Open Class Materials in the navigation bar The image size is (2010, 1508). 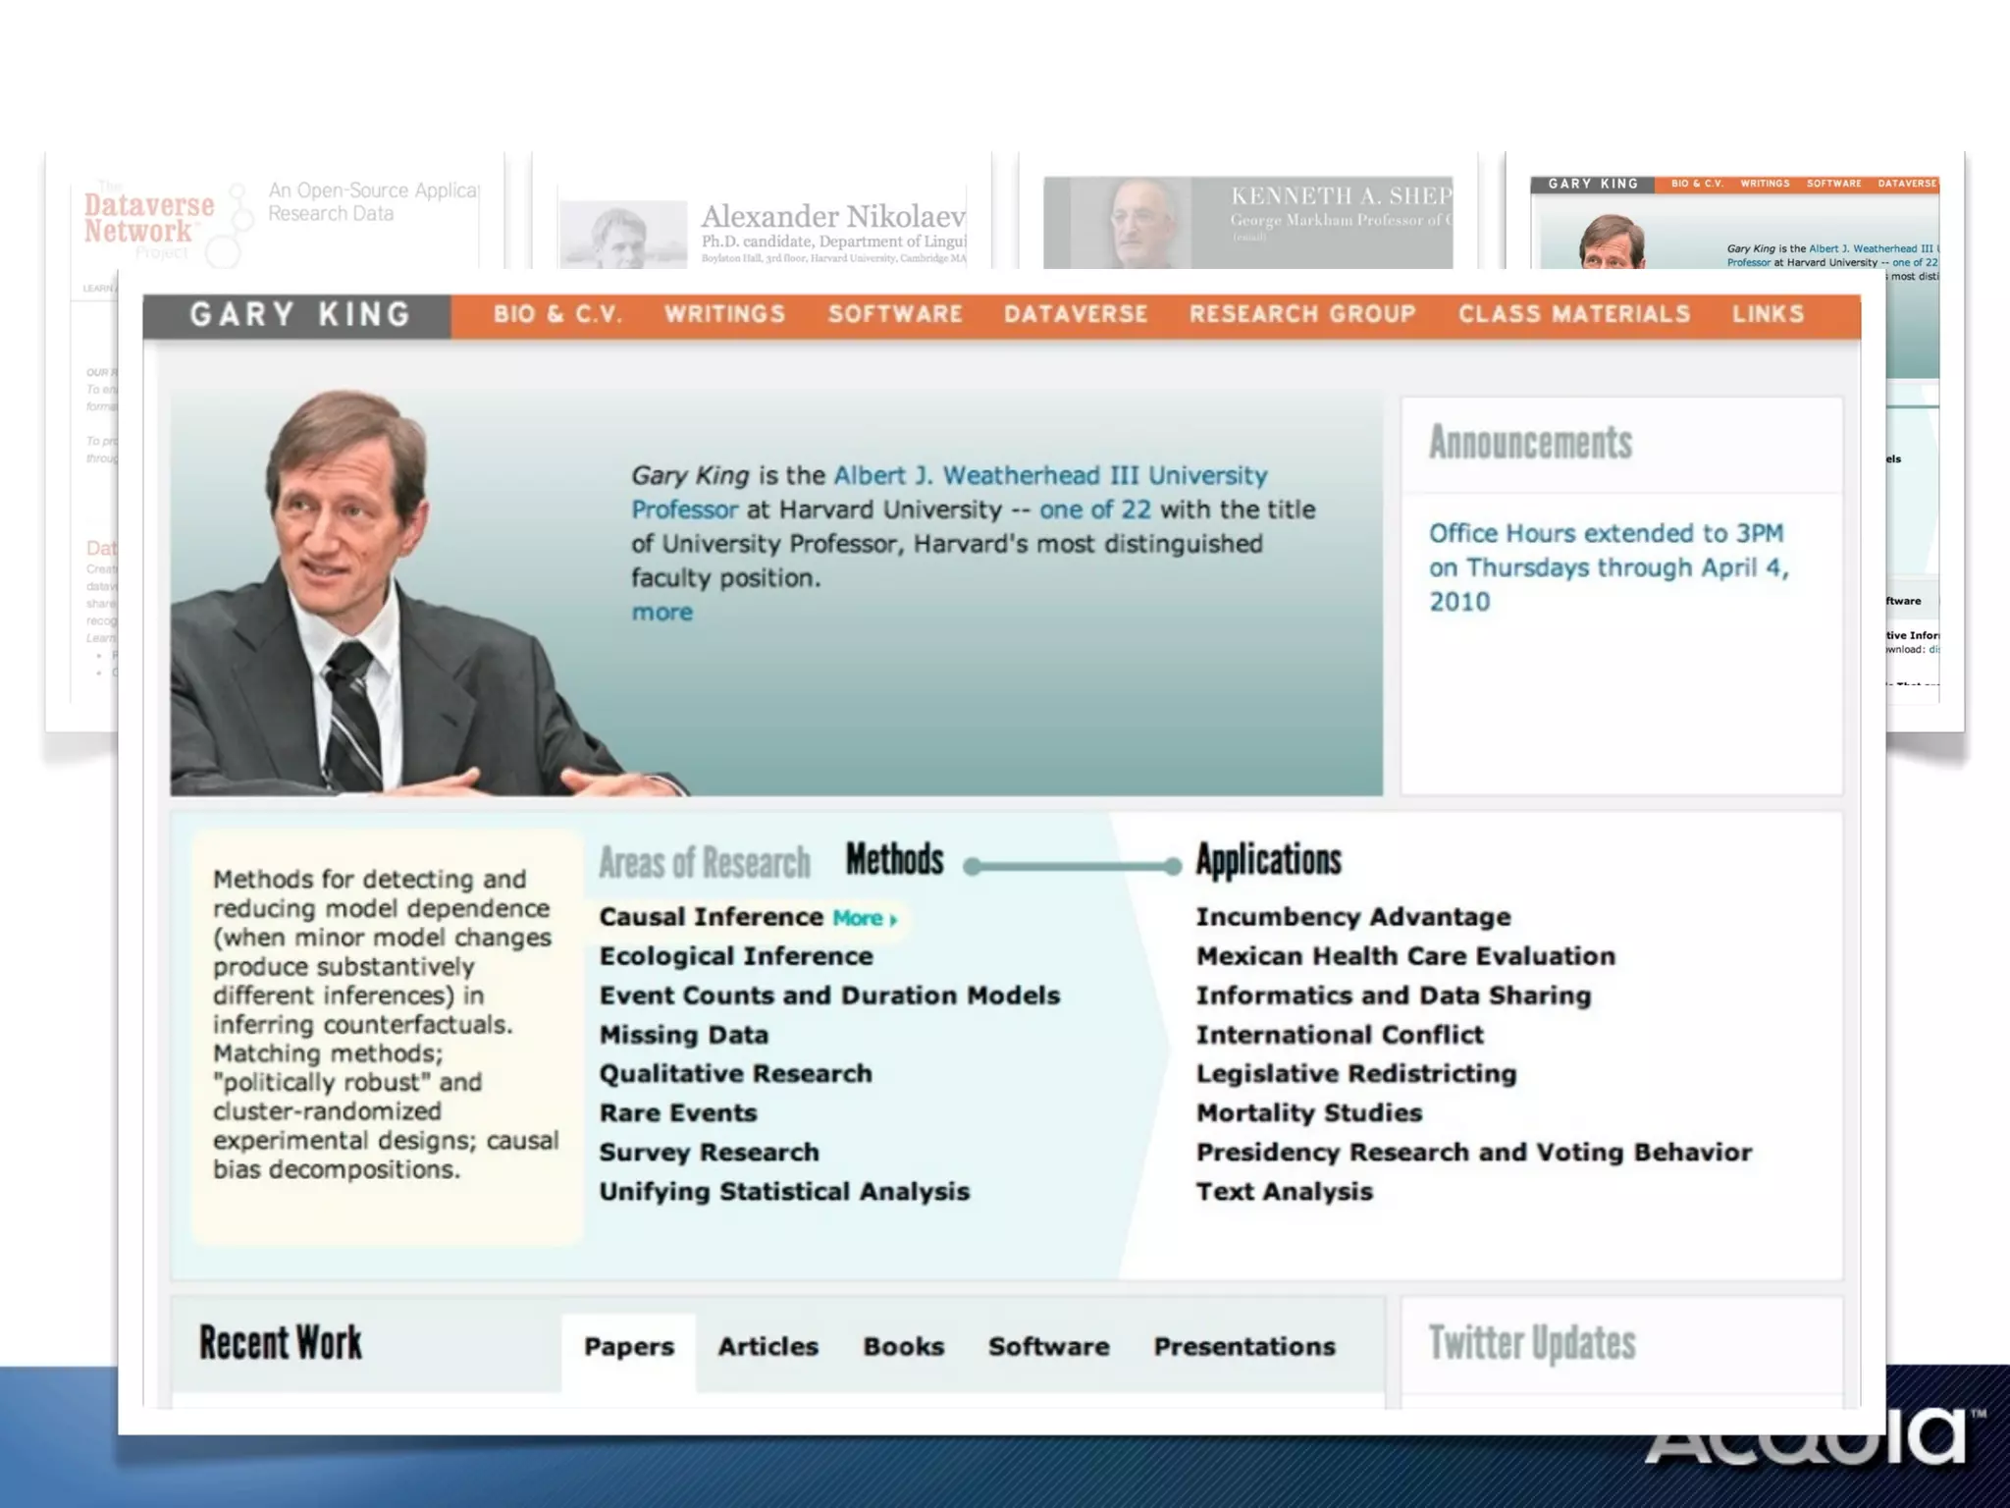[1574, 314]
